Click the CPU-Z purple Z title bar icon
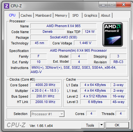 (x=7, y=6)
